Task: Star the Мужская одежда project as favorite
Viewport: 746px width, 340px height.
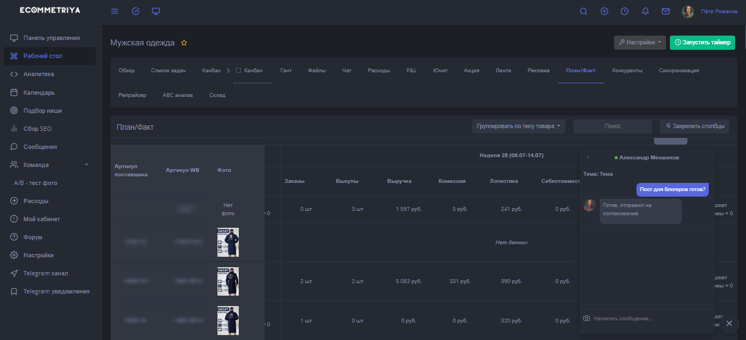Action: pyautogui.click(x=184, y=43)
